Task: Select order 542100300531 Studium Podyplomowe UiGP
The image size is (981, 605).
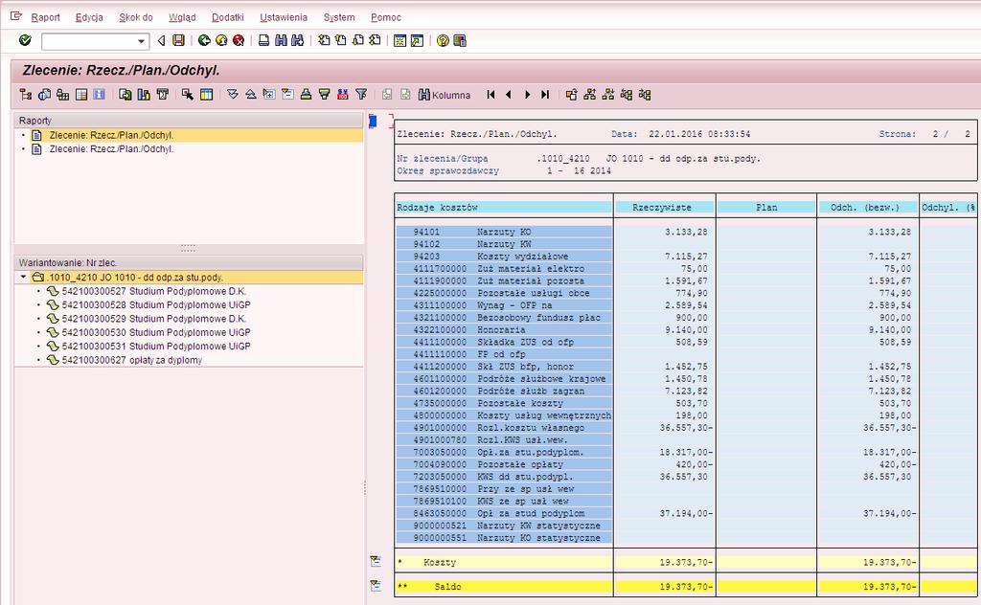Action: click(156, 347)
